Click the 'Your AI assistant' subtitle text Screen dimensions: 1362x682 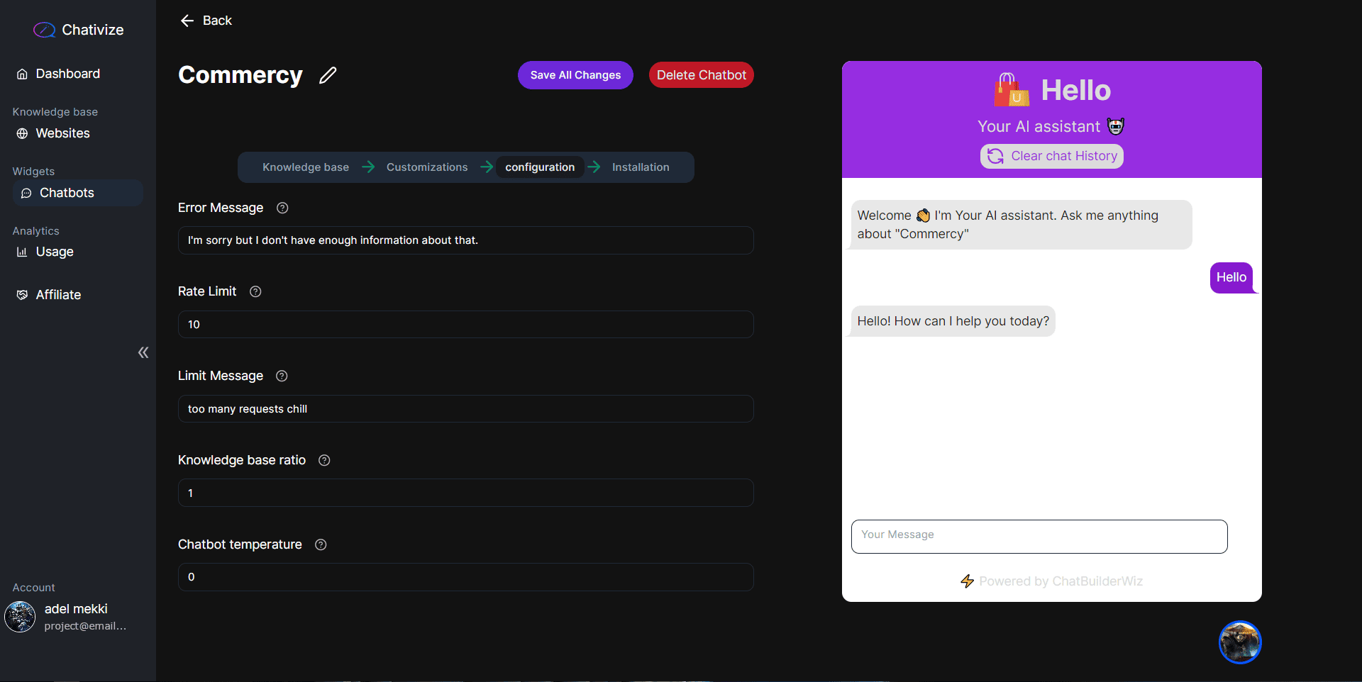pyautogui.click(x=1039, y=126)
